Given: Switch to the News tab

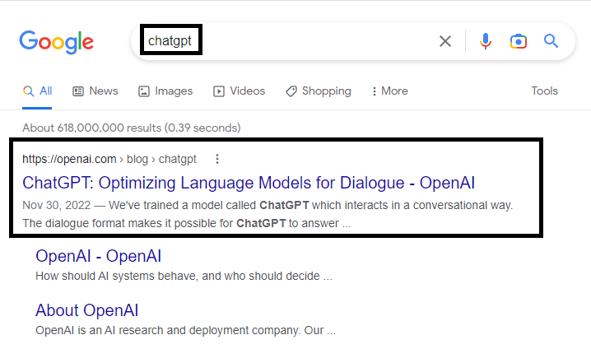Looking at the screenshot, I should click(x=95, y=91).
